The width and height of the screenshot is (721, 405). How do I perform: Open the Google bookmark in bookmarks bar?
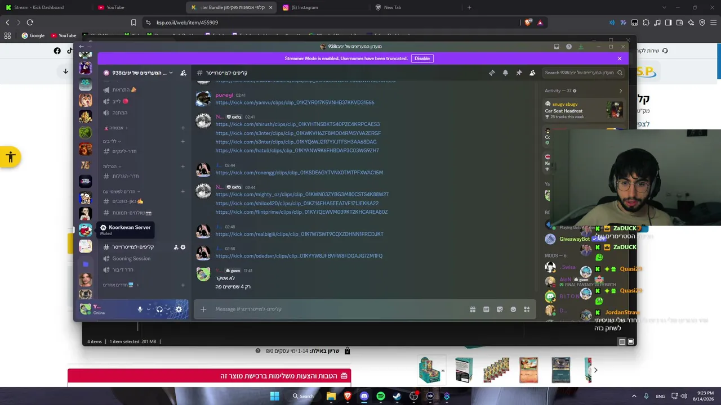(33, 35)
